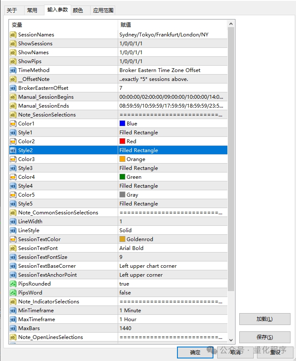Open TimeMethod Broker Eastern Time Zone Offset value
Image resolution: width=296 pixels, height=361 pixels.
point(173,70)
